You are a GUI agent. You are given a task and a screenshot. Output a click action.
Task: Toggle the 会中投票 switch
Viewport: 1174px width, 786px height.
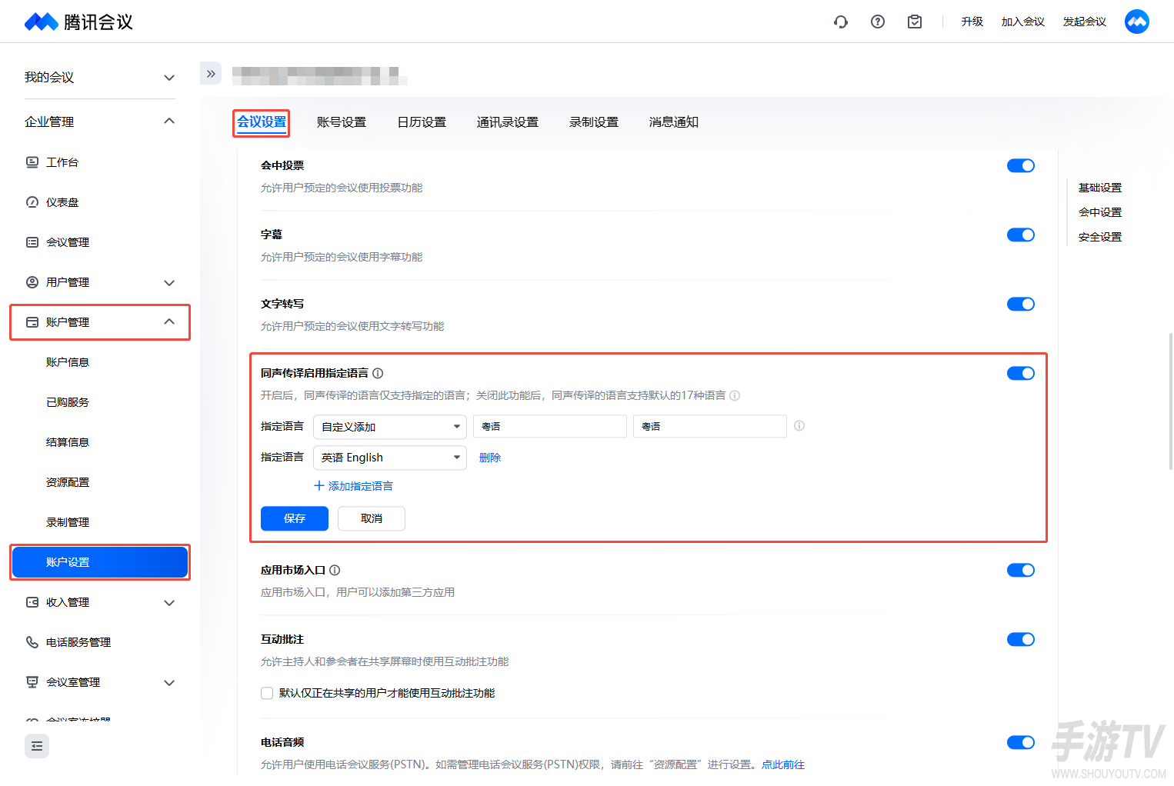[x=1021, y=165]
